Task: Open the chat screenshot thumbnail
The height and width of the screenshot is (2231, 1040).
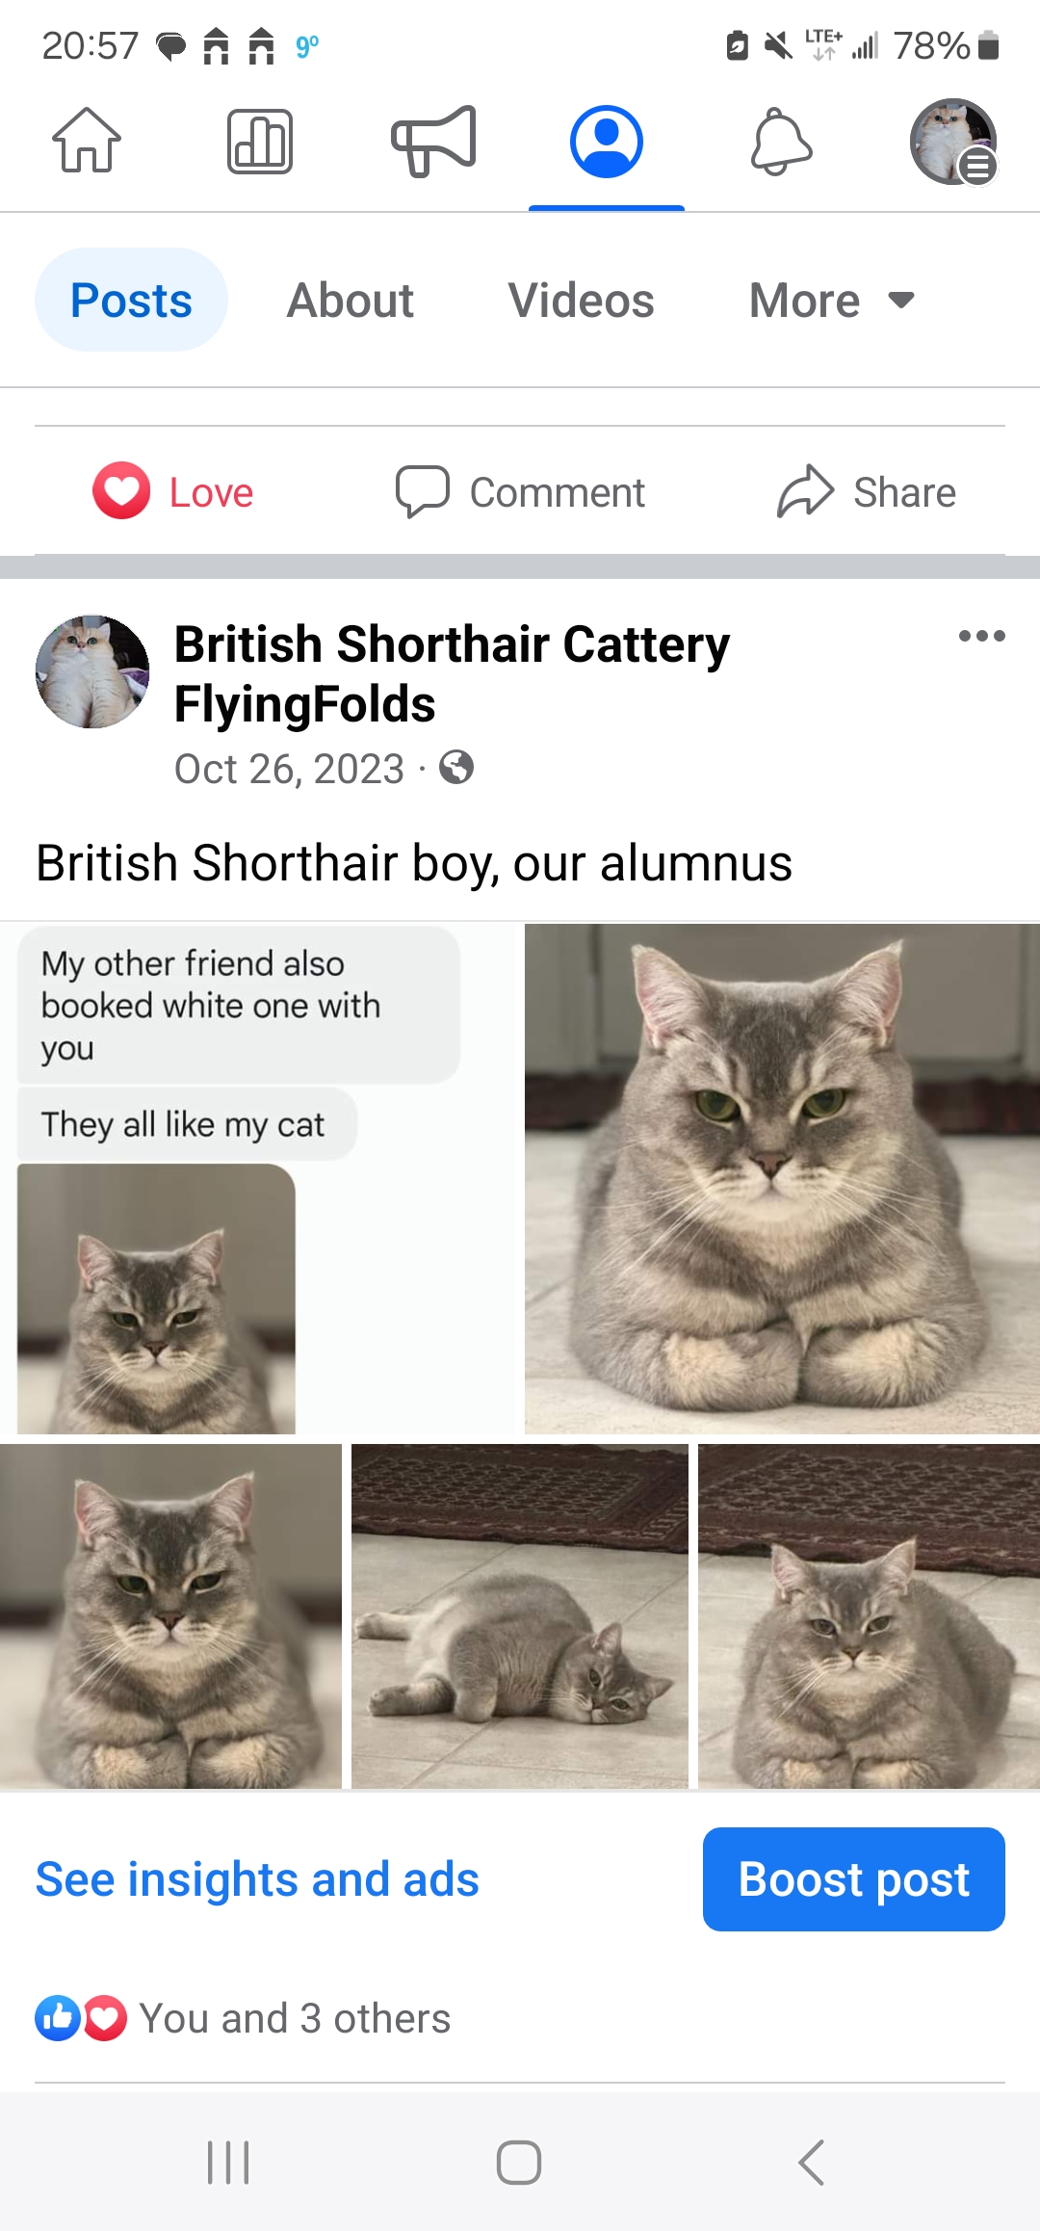Action: tap(260, 1179)
